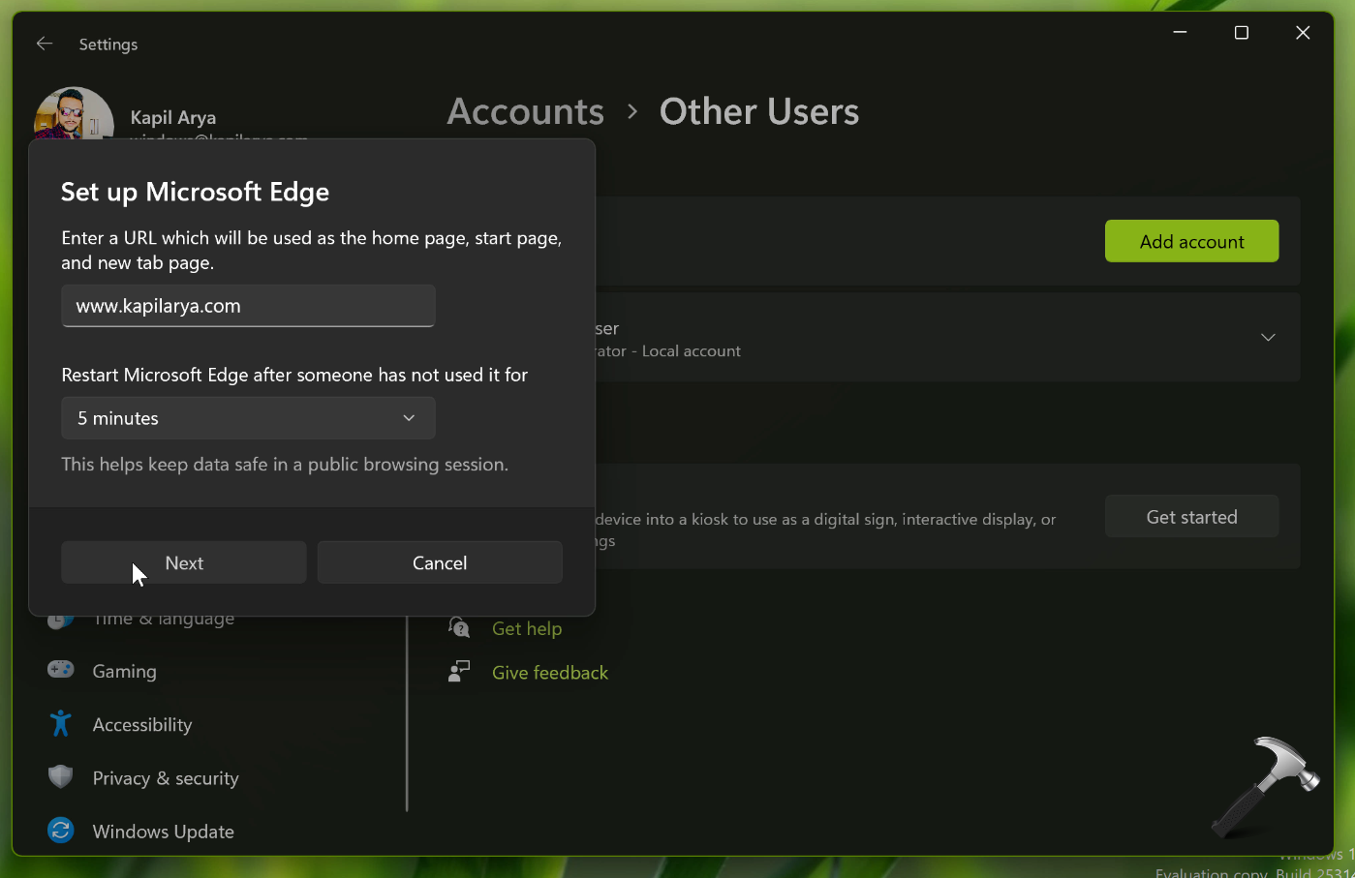Image resolution: width=1355 pixels, height=878 pixels.
Task: Open the Give feedback link
Action: click(x=550, y=673)
